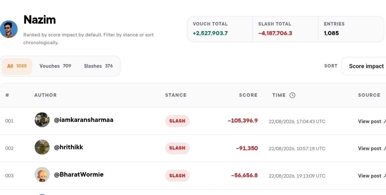Click @iamkaransharmaa's avatar image
The width and height of the screenshot is (386, 195).
click(42, 120)
